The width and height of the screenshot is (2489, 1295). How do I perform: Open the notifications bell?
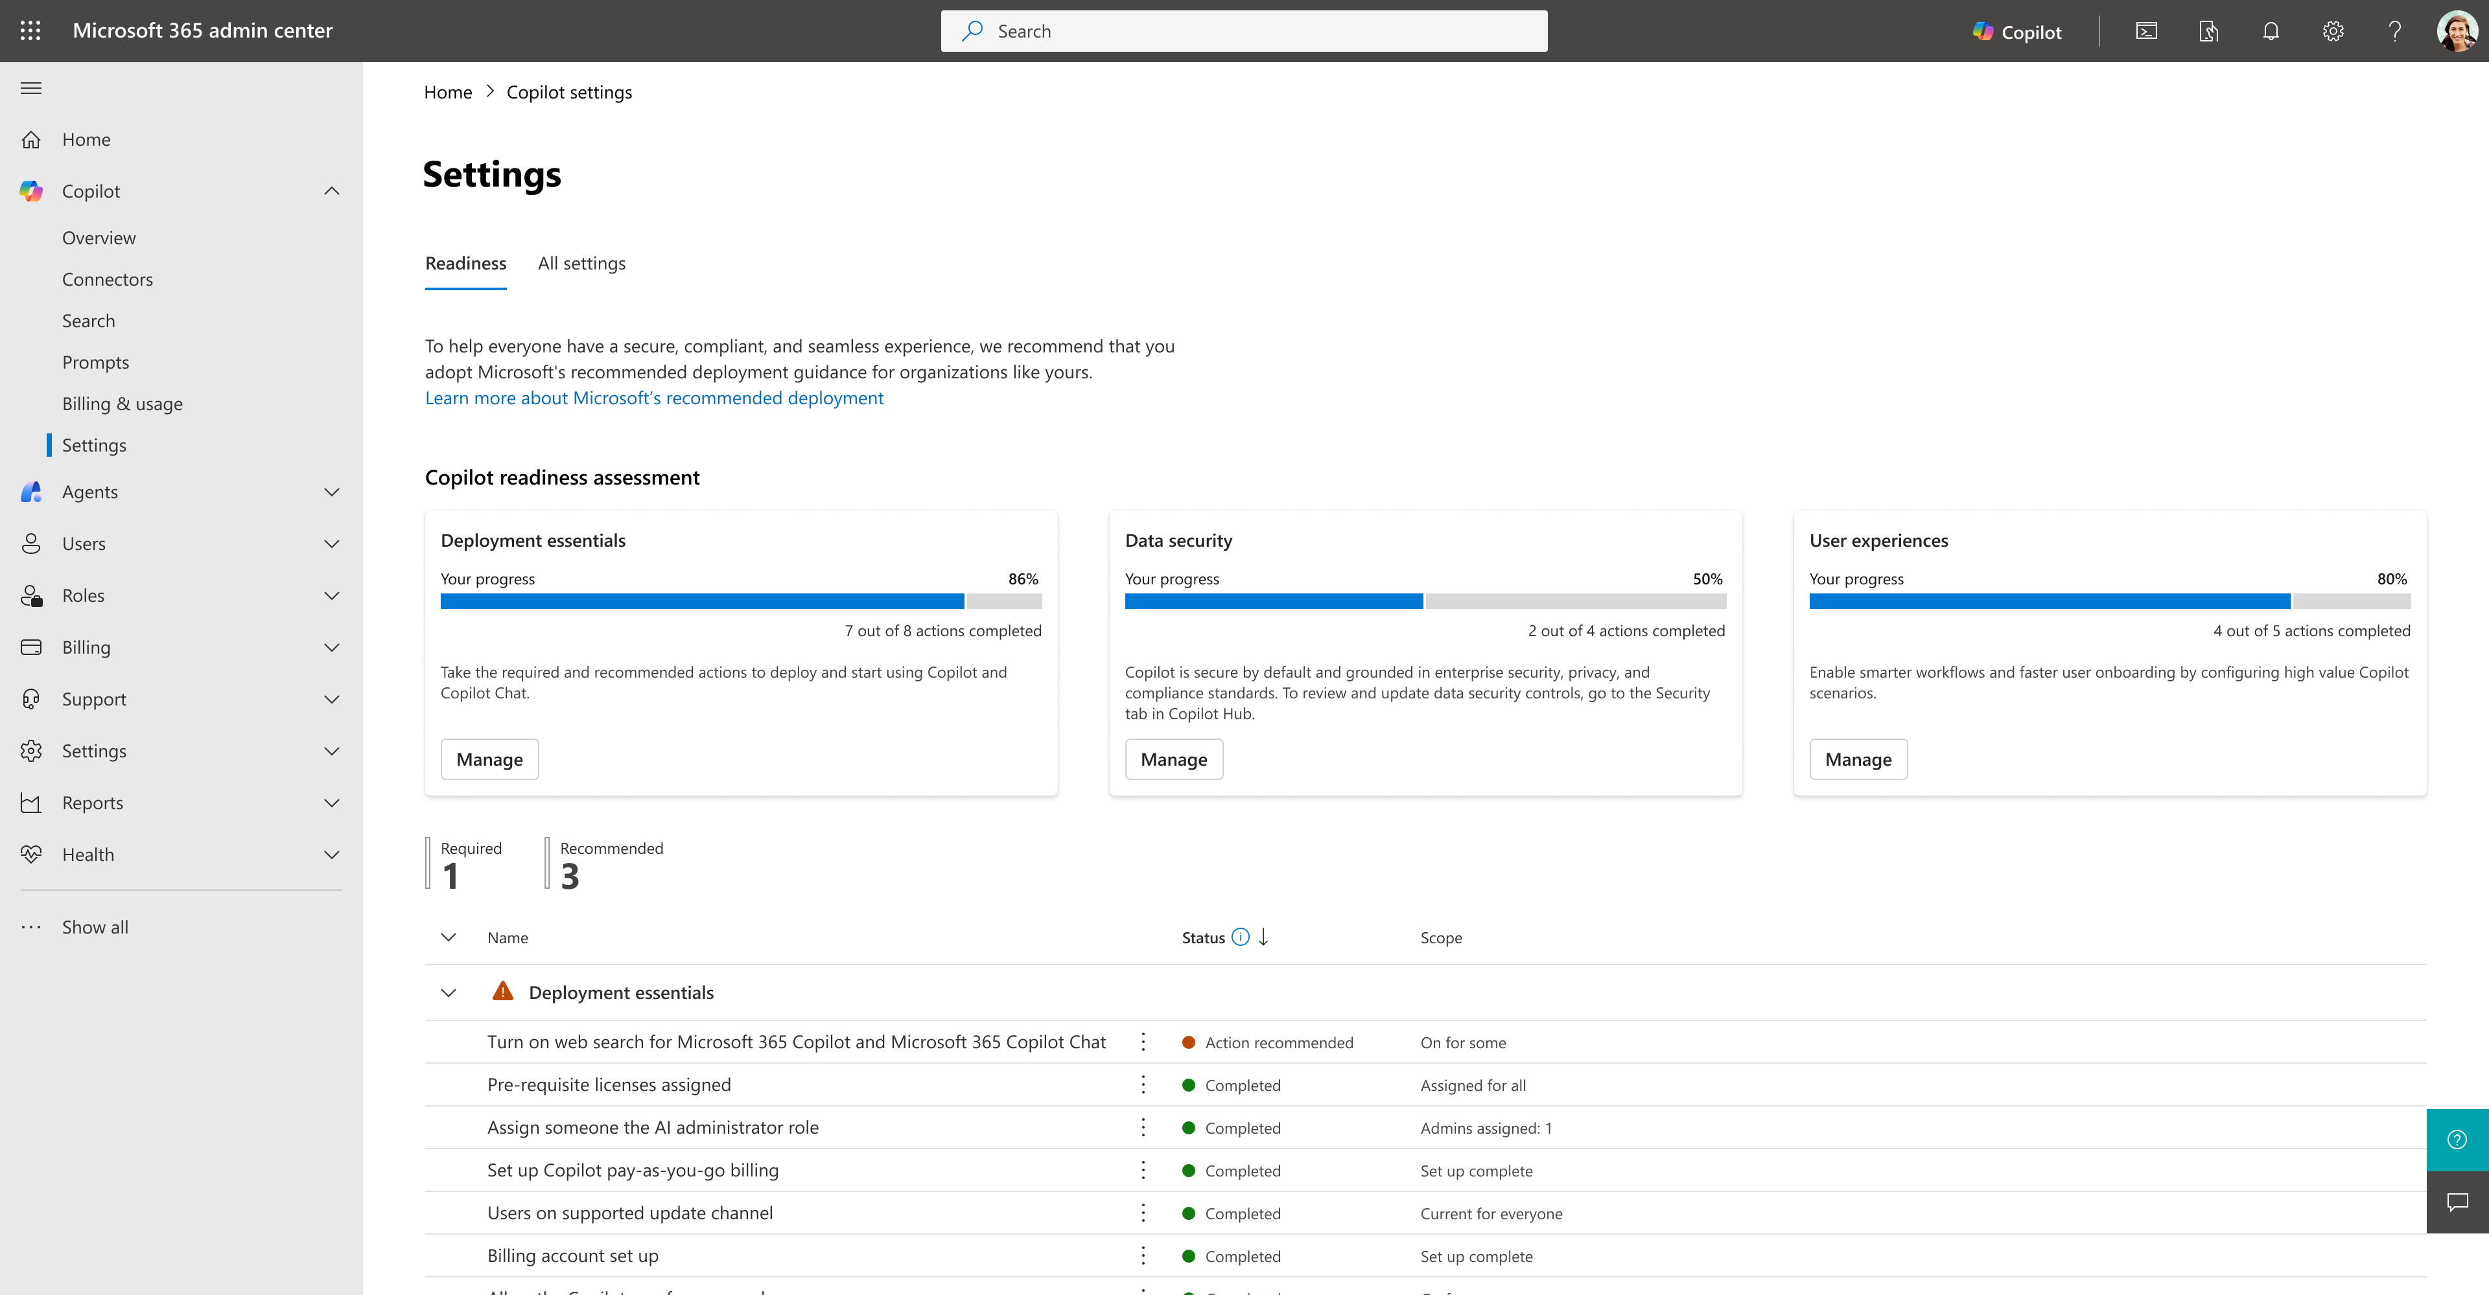click(x=2271, y=31)
